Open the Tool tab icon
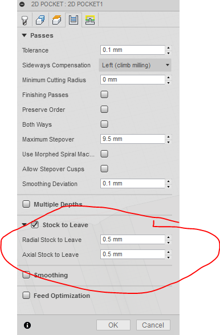Viewport: 220px width, 335px height. tap(25, 21)
